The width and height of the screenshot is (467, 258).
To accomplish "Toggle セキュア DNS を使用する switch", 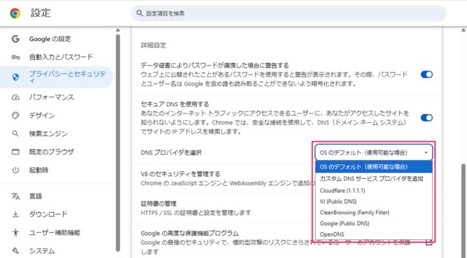I will [x=427, y=118].
